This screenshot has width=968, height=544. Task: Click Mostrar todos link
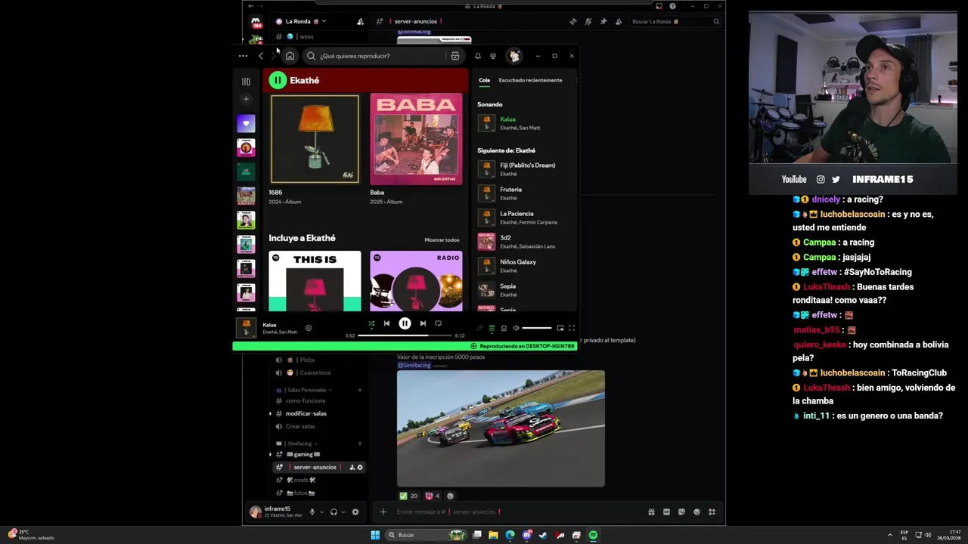point(442,240)
